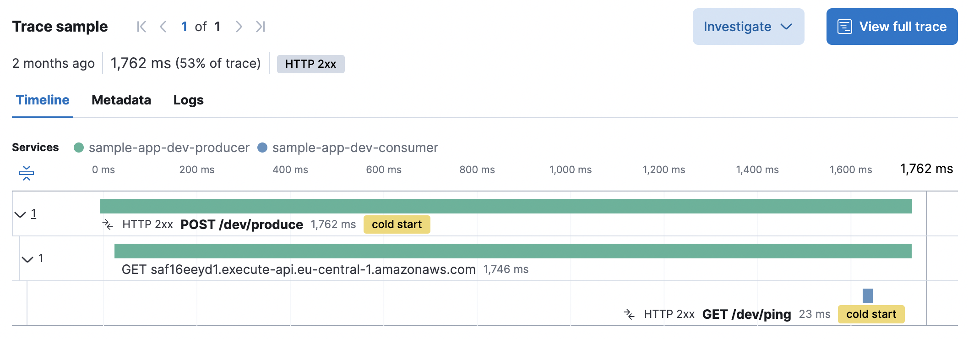Click the vertical fold timeline icon below Services
The image size is (968, 339).
(27, 173)
